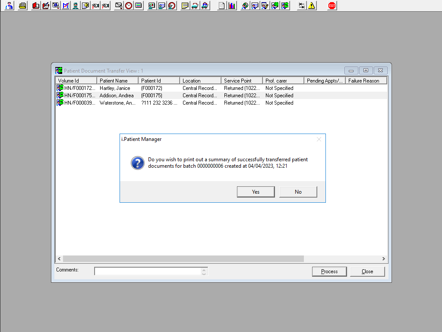The width and height of the screenshot is (442, 332).
Task: Click Patient Id ?111 232 3236 ...
Action: [x=159, y=103]
